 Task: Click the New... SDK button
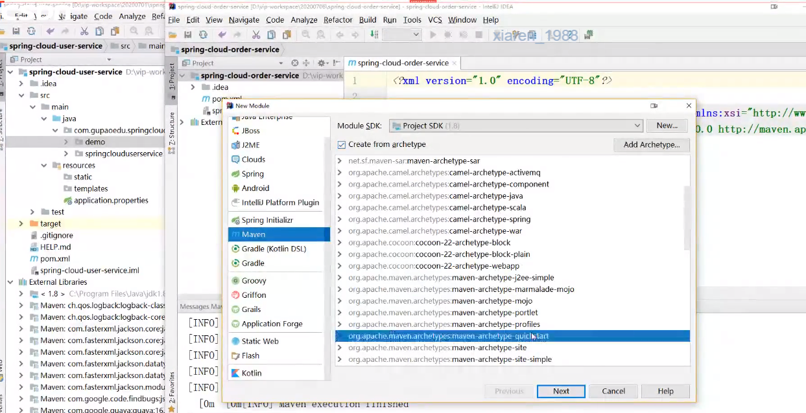667,126
